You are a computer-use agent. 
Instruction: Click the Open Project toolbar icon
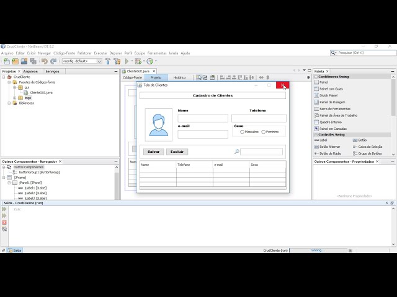pos(24,61)
